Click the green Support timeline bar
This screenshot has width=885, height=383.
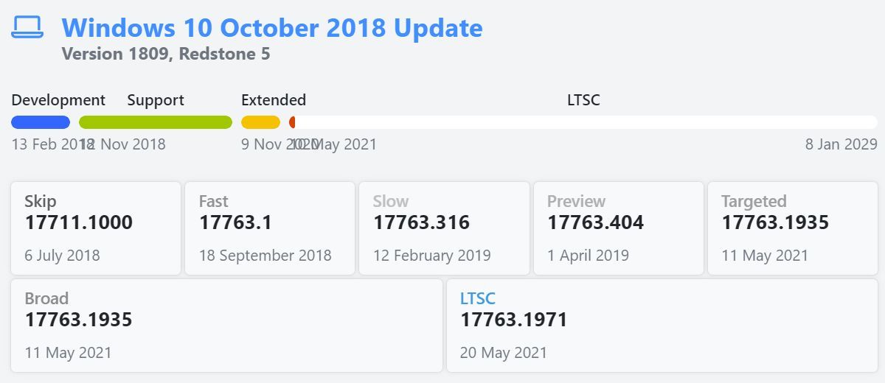(x=156, y=122)
